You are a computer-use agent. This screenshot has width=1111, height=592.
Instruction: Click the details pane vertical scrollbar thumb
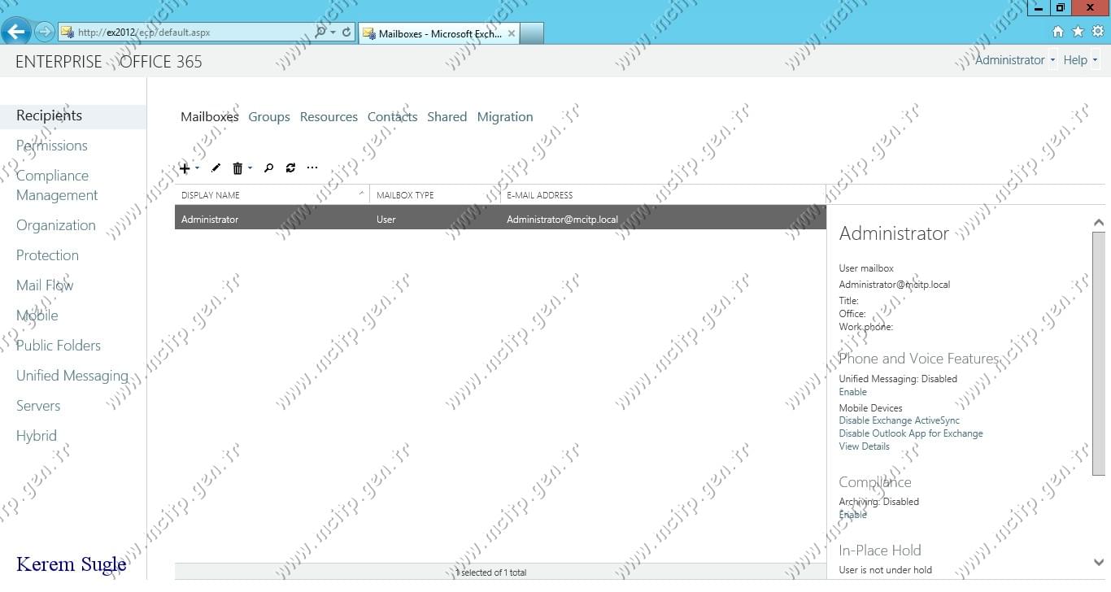pos(1099,353)
